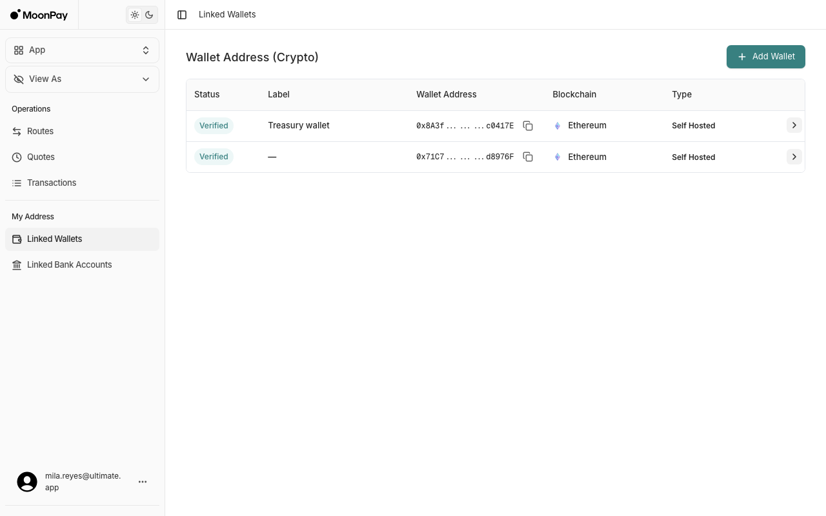826x516 pixels.
Task: Click the empty label dash in 0x71C7 row
Action: [272, 157]
